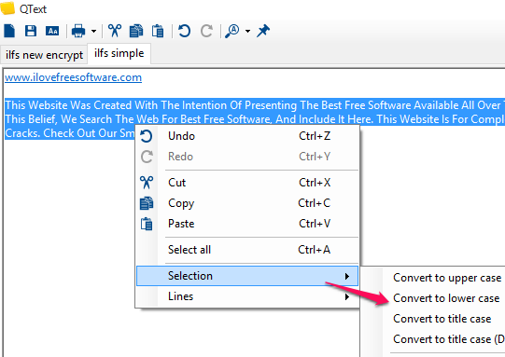Open the www.ilovefreesoftware.com link
The image size is (505, 357).
[x=73, y=77]
